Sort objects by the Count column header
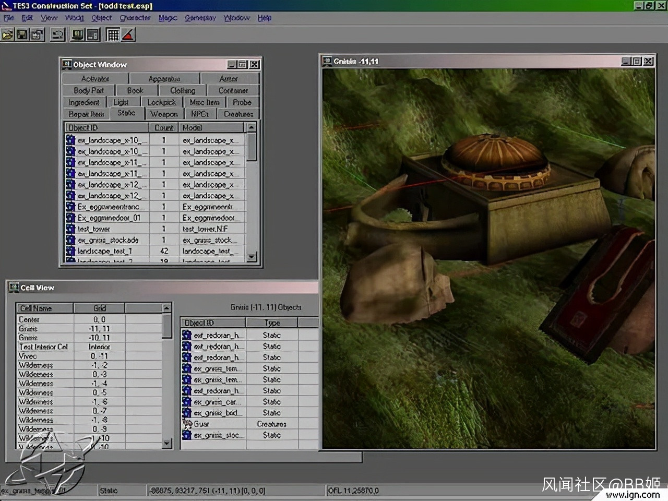The height and width of the screenshot is (501, 668). pyautogui.click(x=163, y=127)
